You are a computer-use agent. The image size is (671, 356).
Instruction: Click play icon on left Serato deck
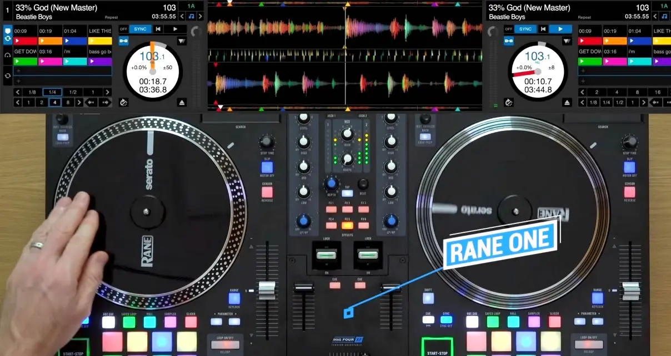(176, 29)
